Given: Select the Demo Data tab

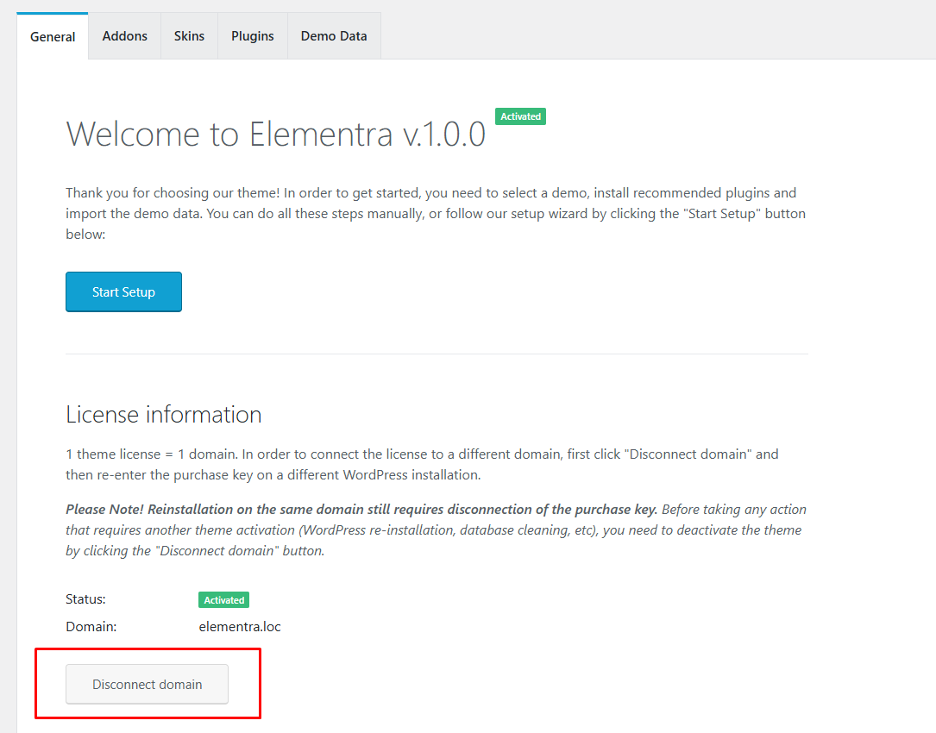Looking at the screenshot, I should (334, 36).
